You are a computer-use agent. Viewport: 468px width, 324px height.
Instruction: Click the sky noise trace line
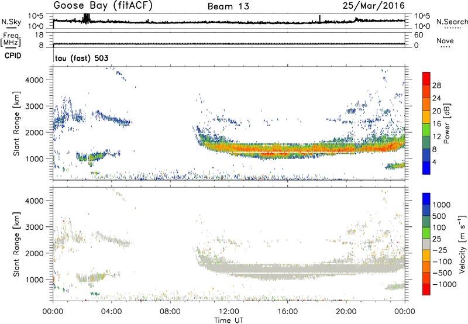[x=229, y=22]
